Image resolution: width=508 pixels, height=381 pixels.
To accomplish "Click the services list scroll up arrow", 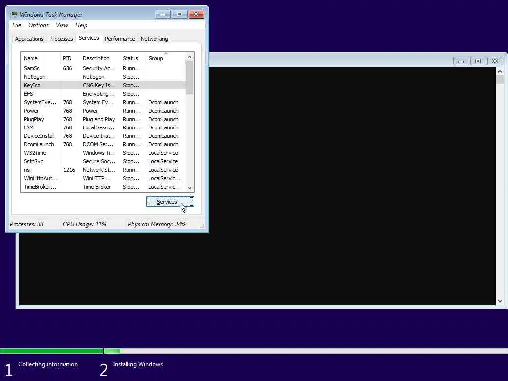I will (190, 57).
